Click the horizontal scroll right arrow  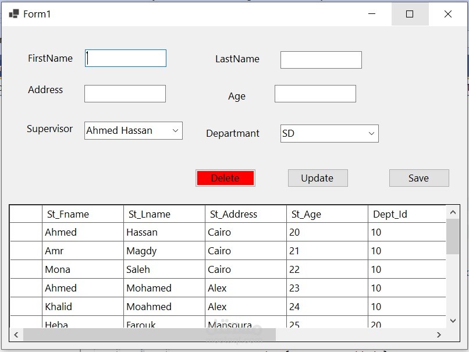point(439,335)
